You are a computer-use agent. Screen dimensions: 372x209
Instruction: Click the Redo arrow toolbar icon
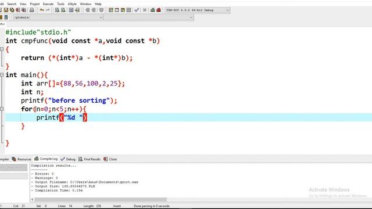48,10
